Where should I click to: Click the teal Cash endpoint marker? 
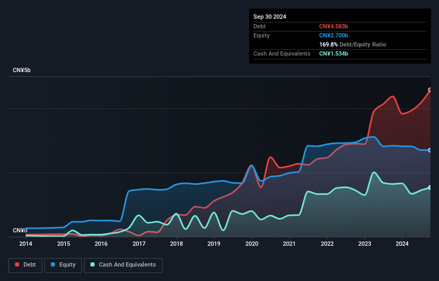430,188
